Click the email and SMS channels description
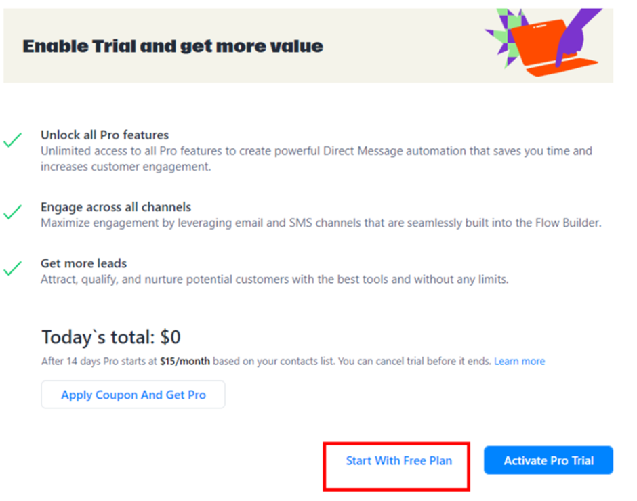 point(320,223)
